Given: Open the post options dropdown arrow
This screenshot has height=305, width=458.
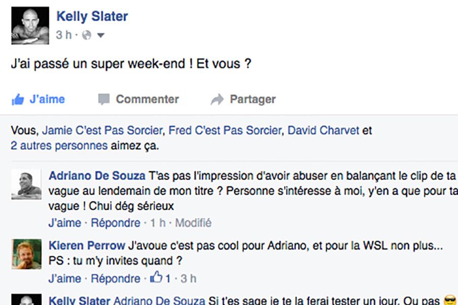Looking at the screenshot, I should tap(100, 36).
